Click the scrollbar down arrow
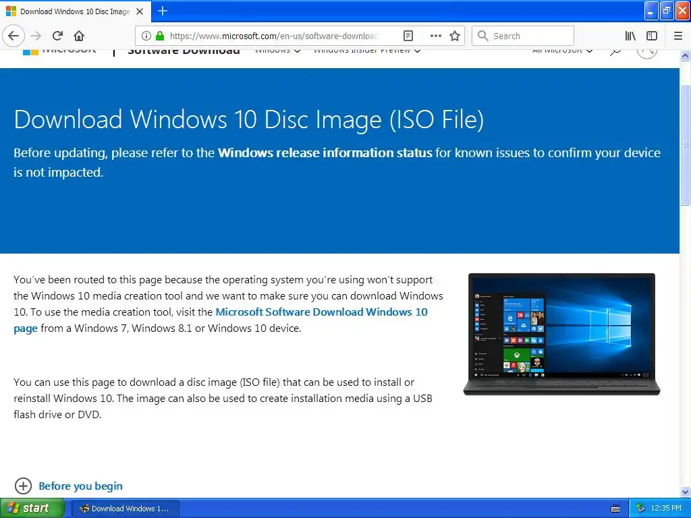The width and height of the screenshot is (691, 518). point(685,492)
